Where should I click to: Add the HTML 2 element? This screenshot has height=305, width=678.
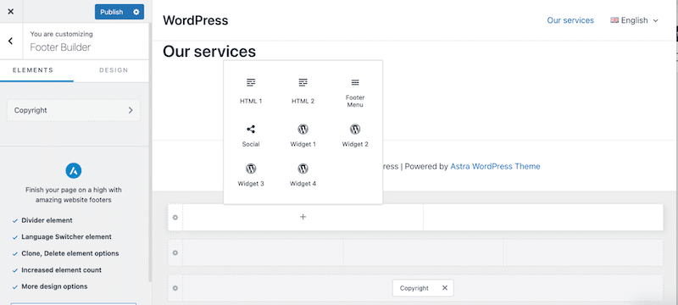303,91
